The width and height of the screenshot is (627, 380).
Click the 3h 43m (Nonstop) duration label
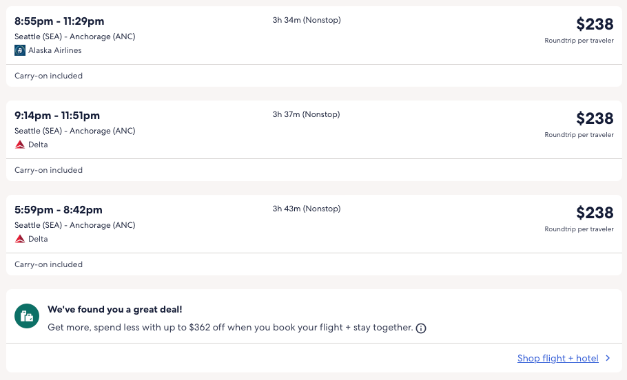pyautogui.click(x=307, y=209)
